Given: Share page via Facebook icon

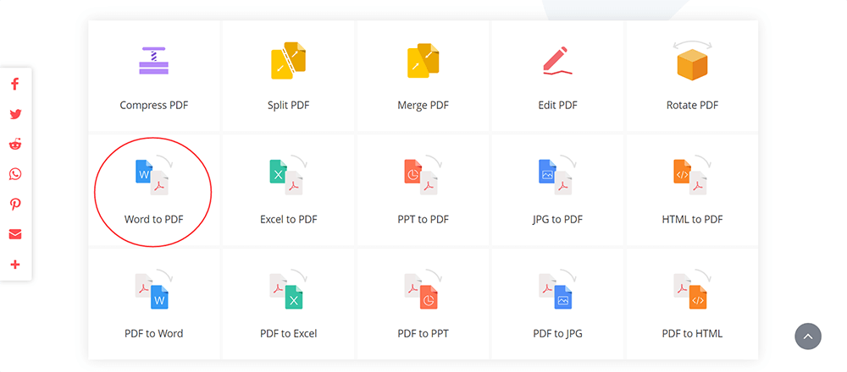Looking at the screenshot, I should (x=15, y=84).
